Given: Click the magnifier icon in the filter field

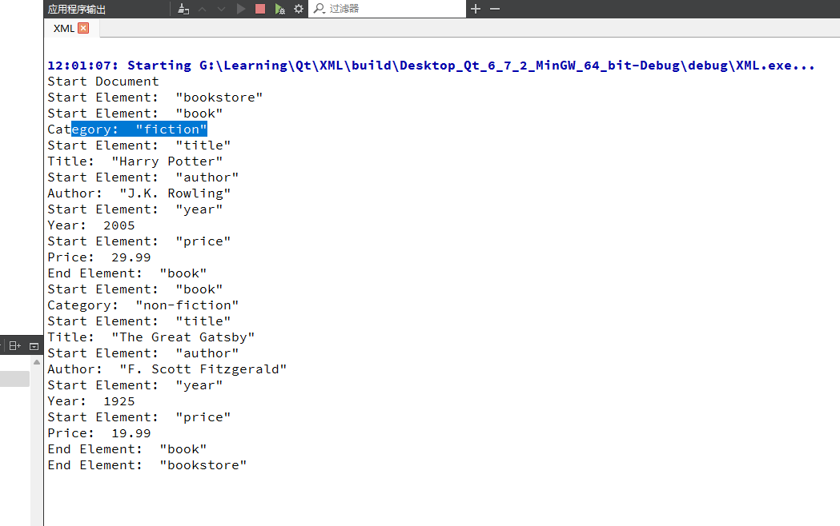Looking at the screenshot, I should 319,9.
